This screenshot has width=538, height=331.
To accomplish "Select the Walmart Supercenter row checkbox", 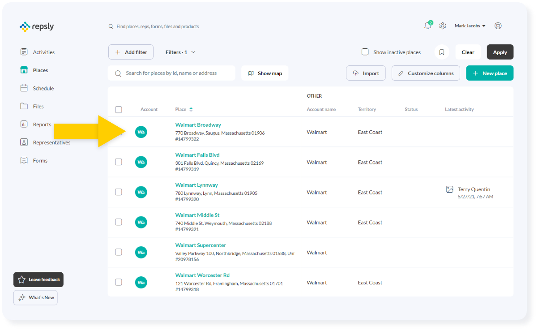I will click(x=119, y=252).
